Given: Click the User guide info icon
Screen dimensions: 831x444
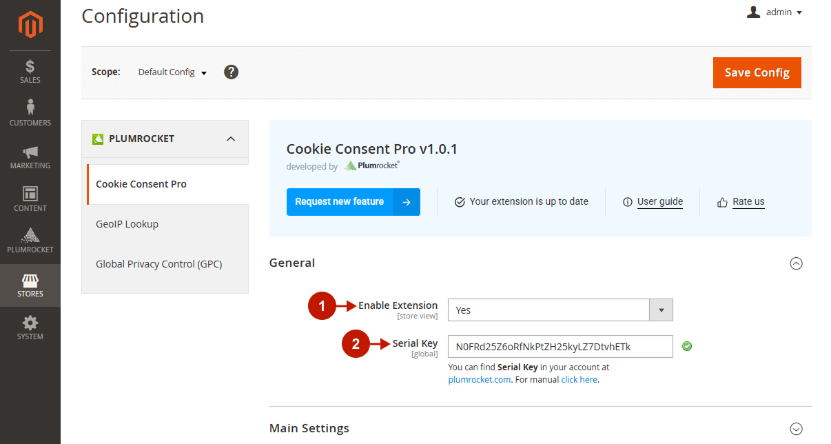Looking at the screenshot, I should click(x=627, y=202).
